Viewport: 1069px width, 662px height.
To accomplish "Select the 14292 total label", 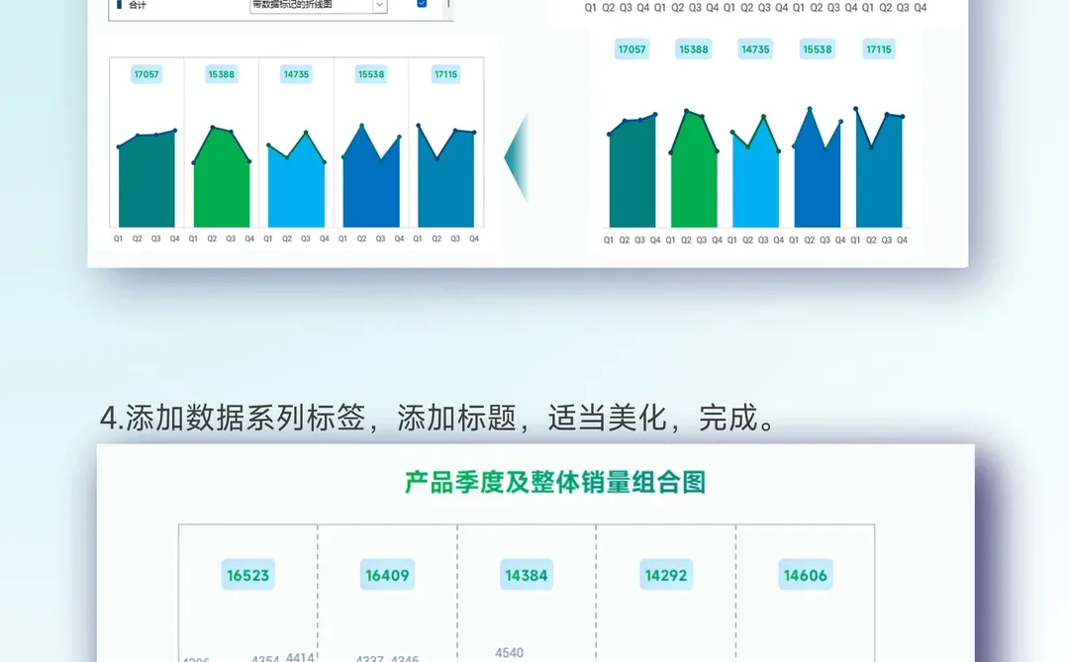I will [666, 575].
